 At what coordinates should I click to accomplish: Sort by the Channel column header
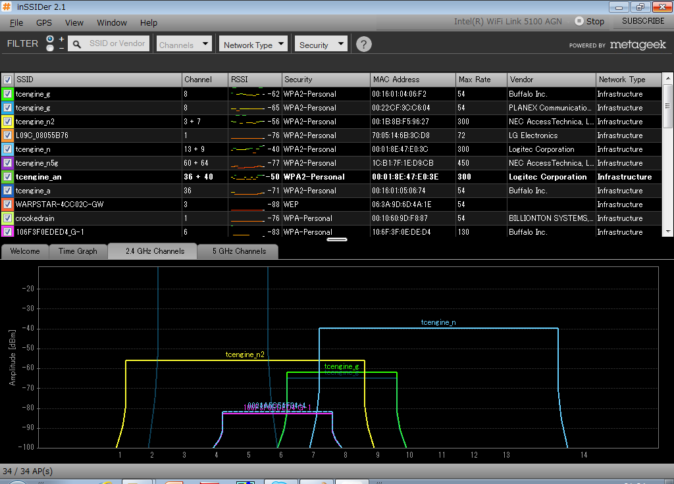pyautogui.click(x=205, y=80)
